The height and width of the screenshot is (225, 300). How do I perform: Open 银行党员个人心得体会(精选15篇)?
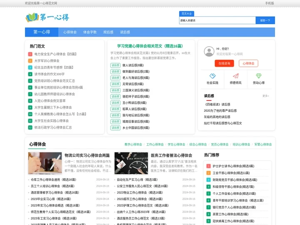pyautogui.click(x=234, y=207)
